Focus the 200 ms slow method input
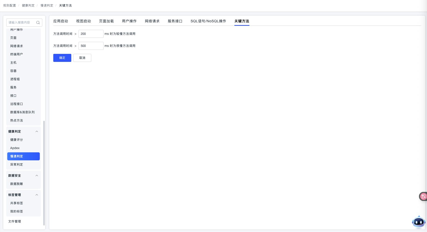 tap(91, 34)
